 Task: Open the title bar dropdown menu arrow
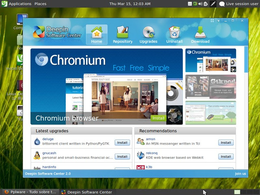click(219, 21)
